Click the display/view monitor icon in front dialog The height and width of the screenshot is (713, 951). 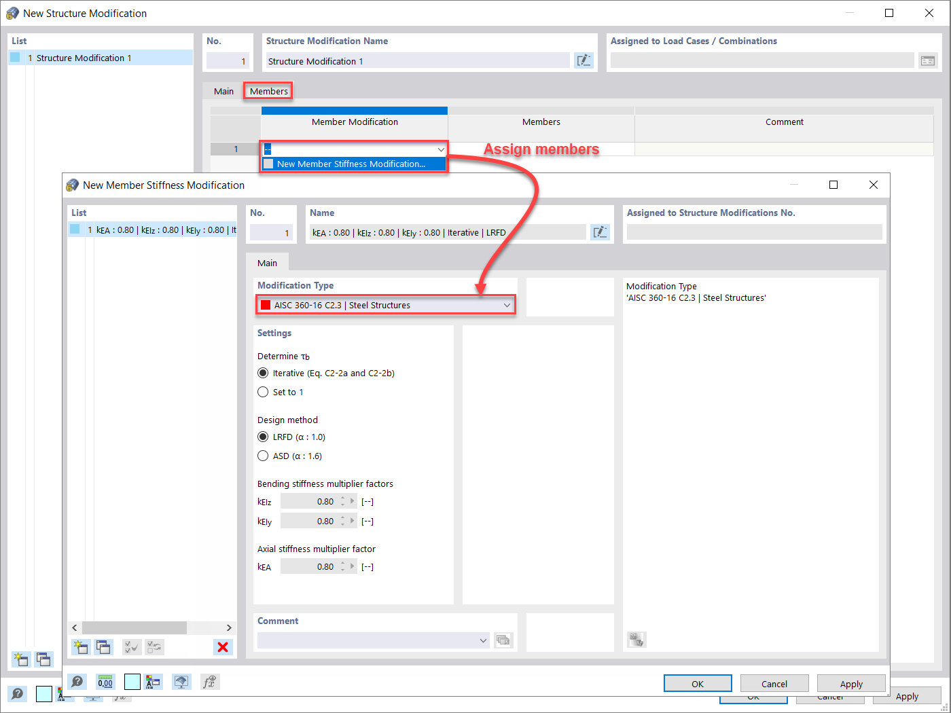181,682
